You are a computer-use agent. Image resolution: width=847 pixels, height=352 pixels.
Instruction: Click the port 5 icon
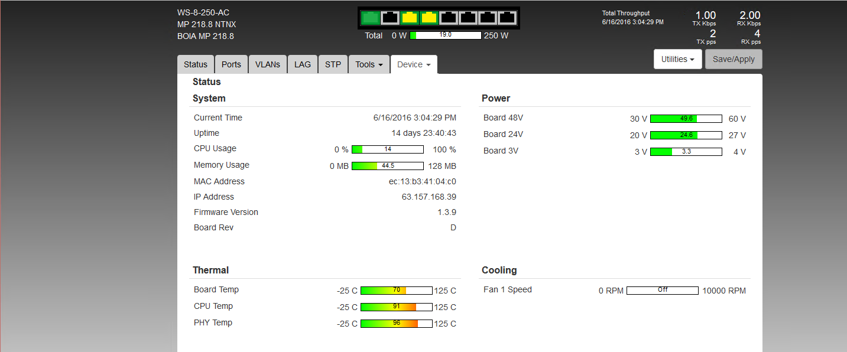click(x=448, y=18)
